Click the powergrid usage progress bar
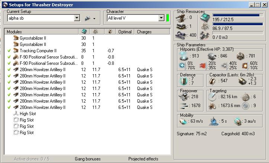This screenshot has width=269, height=163. click(238, 24)
